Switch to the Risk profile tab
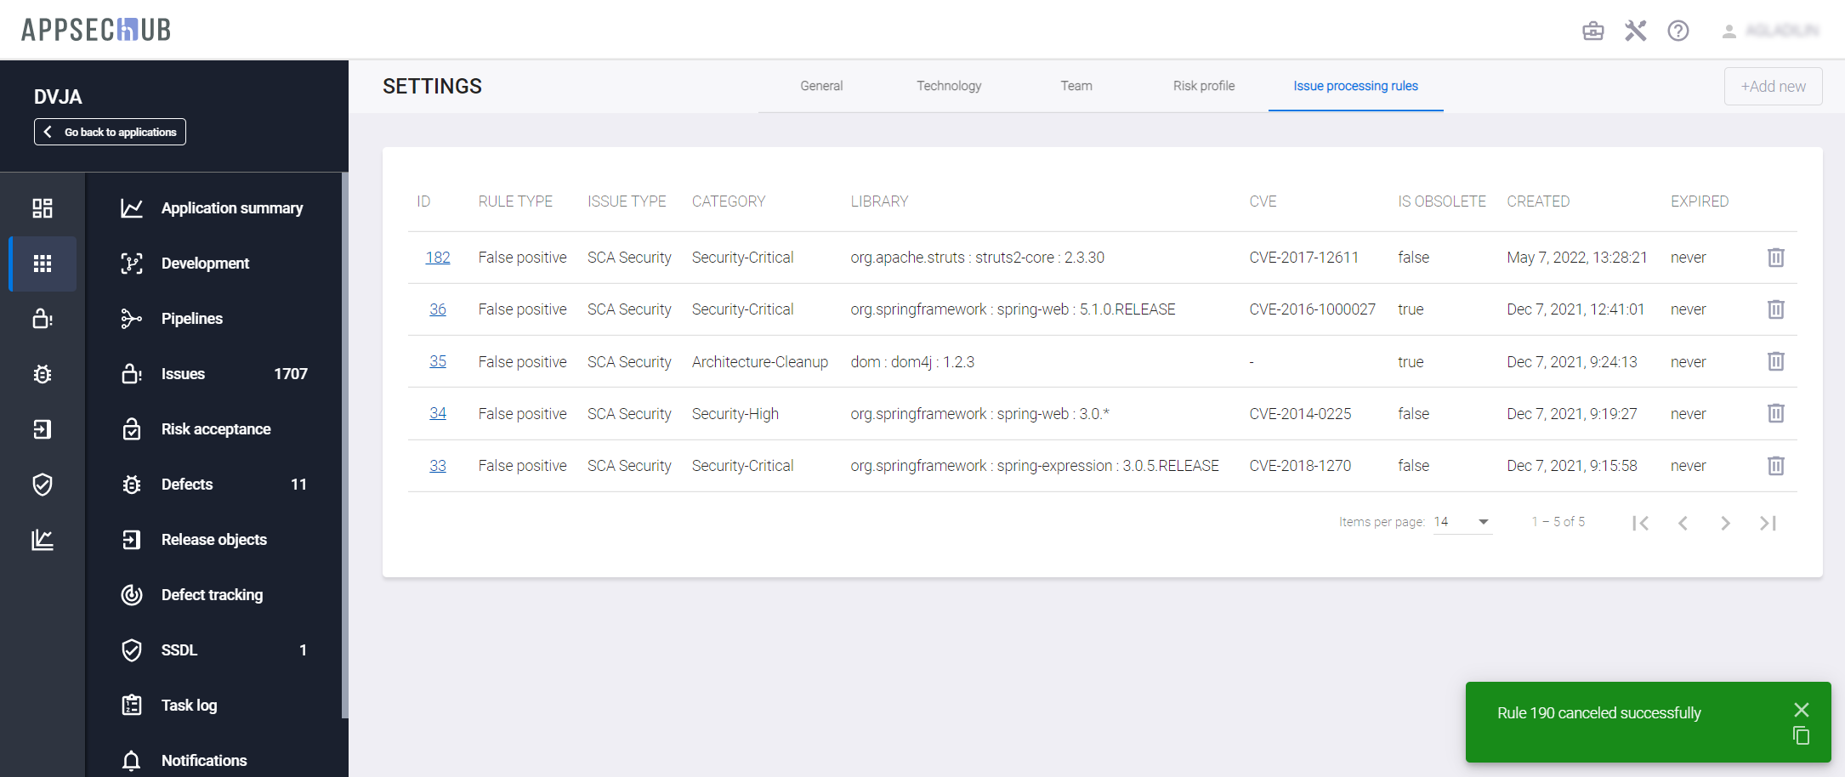This screenshot has height=777, width=1845. 1203,86
